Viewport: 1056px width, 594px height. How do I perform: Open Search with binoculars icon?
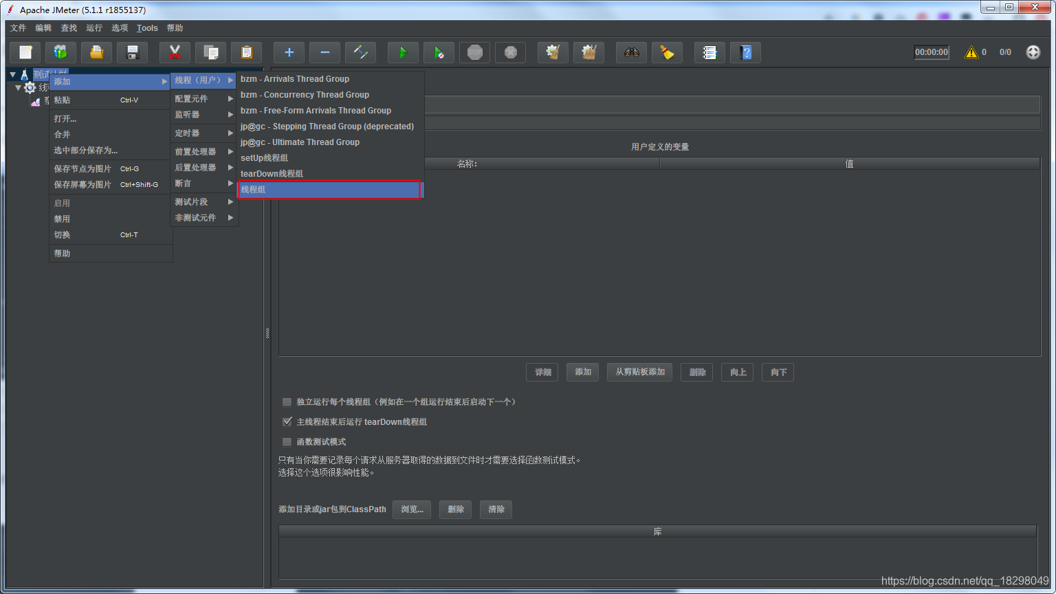tap(632, 52)
